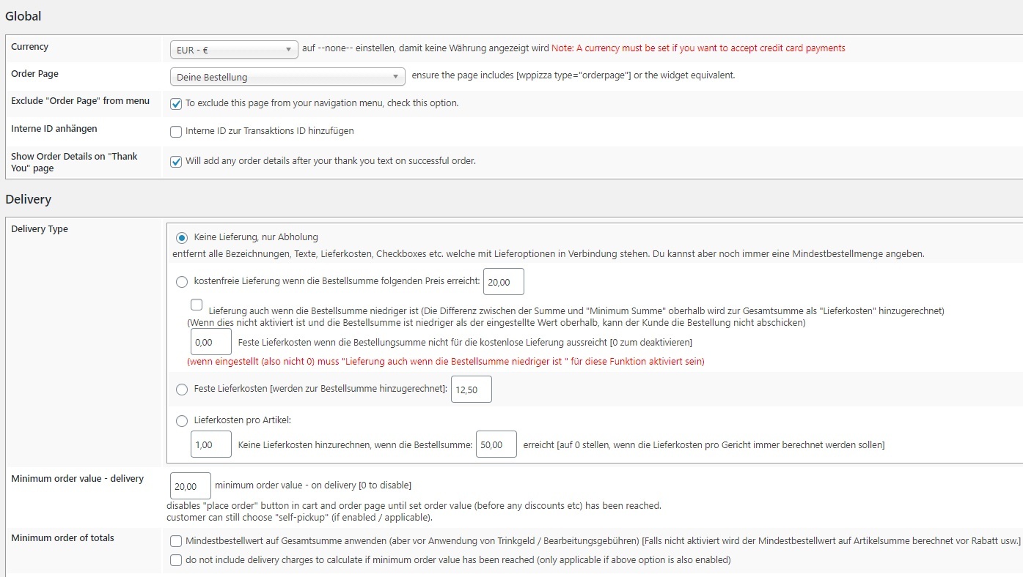
Task: Uncheck Show Order Details on Thank You page
Action: pos(176,162)
